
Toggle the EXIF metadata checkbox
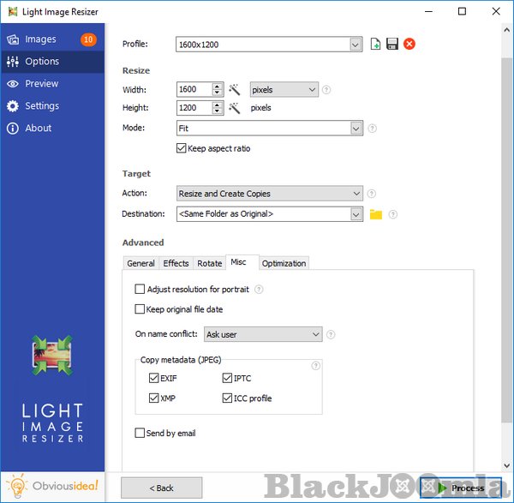click(x=154, y=378)
